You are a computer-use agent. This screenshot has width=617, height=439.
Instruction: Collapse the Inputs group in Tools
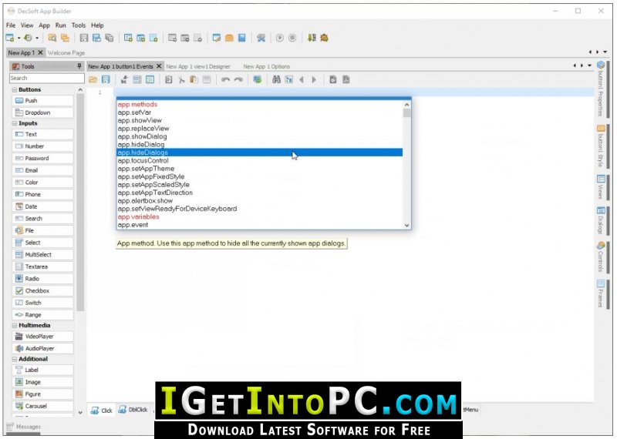[x=15, y=123]
